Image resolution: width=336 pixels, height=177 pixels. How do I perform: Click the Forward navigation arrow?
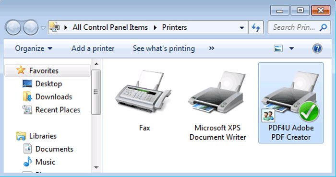31,28
